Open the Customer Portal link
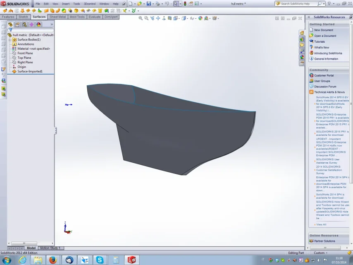The height and width of the screenshot is (265, 353). pos(324,75)
